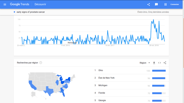Select État de New York entry
This screenshot has width=184, height=103.
(x=106, y=78)
